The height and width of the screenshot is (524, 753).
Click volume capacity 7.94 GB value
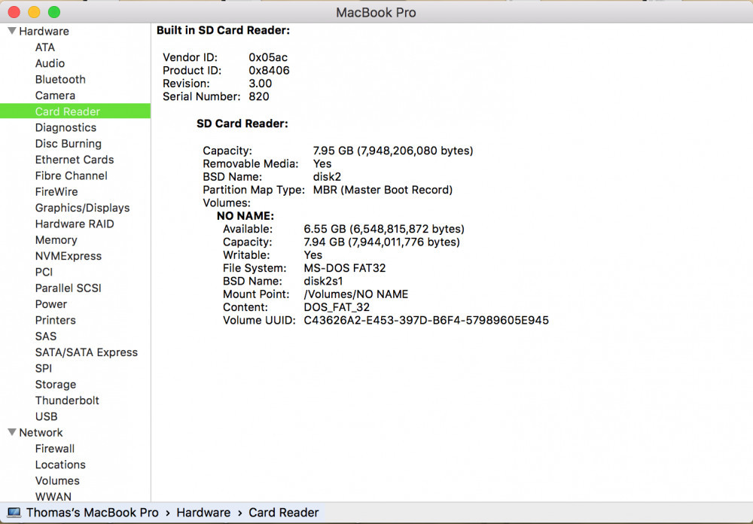[x=382, y=242]
